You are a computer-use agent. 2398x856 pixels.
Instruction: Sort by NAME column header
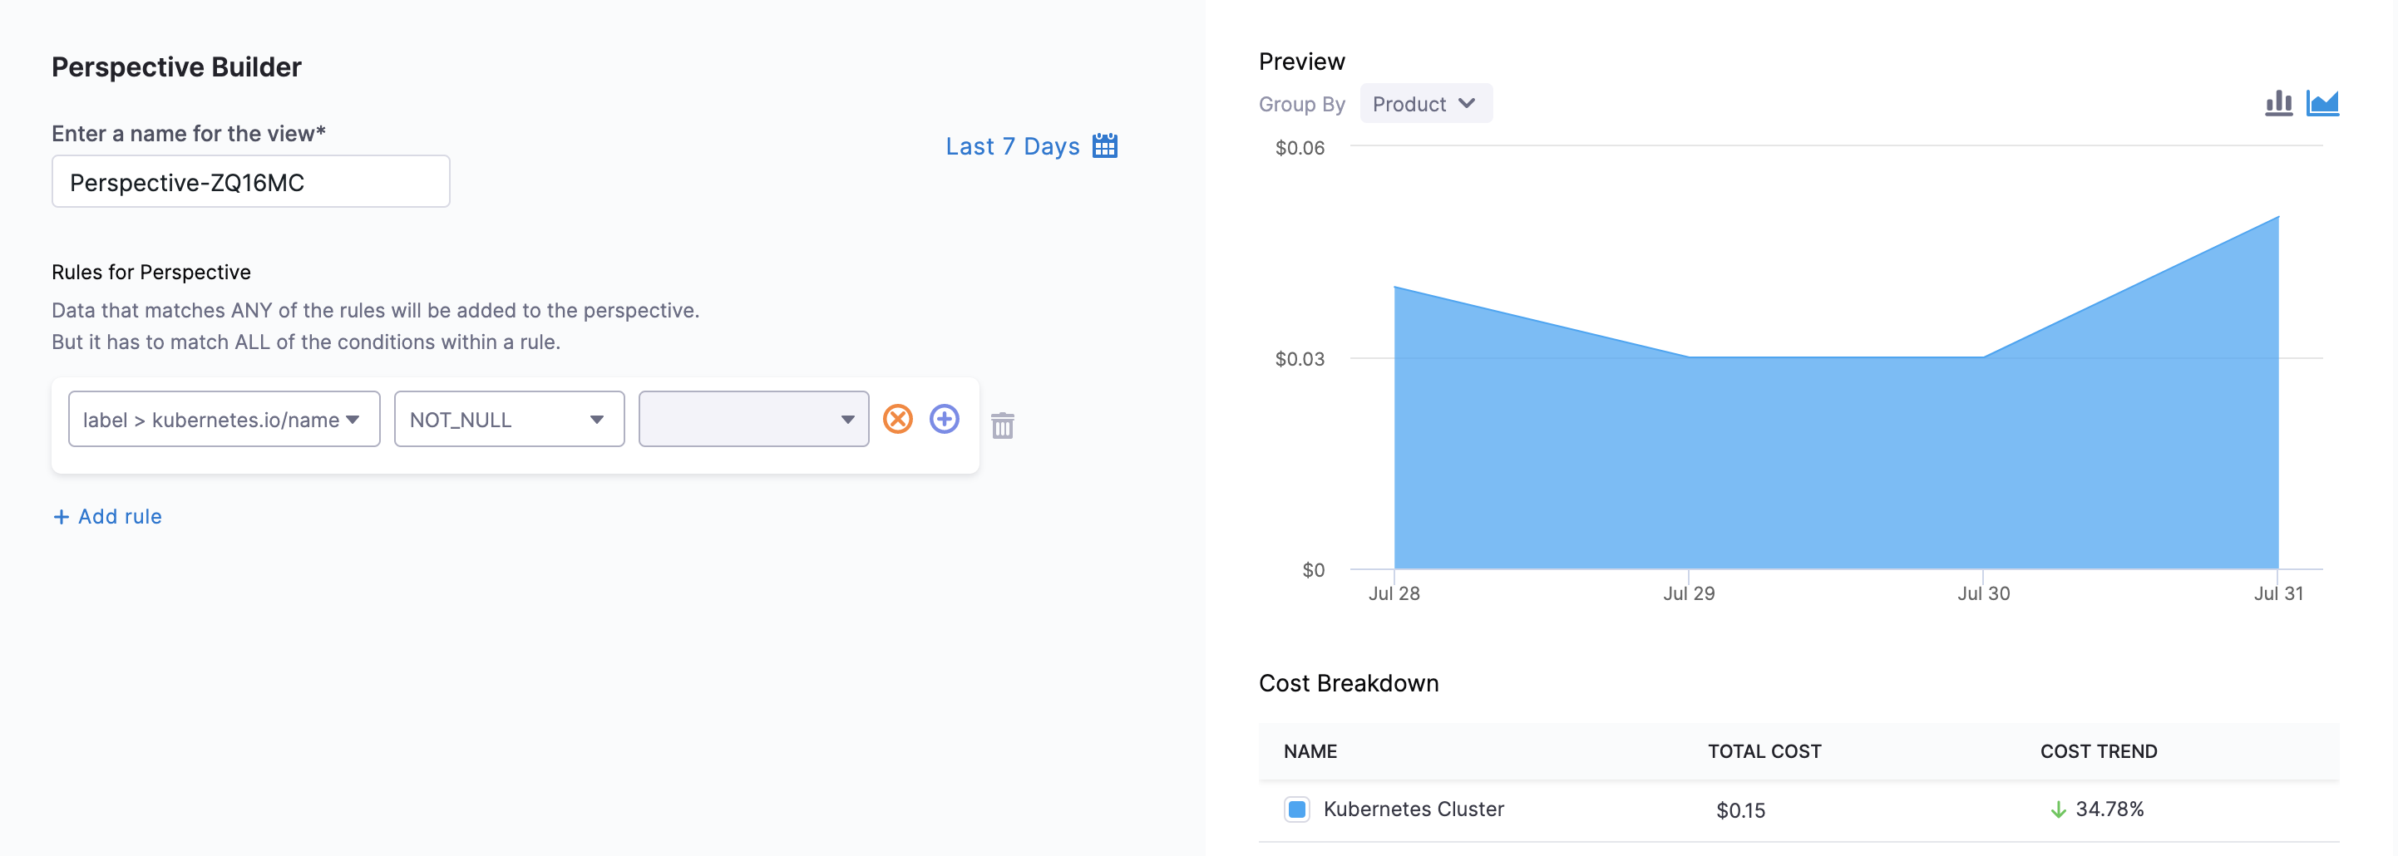tap(1310, 750)
